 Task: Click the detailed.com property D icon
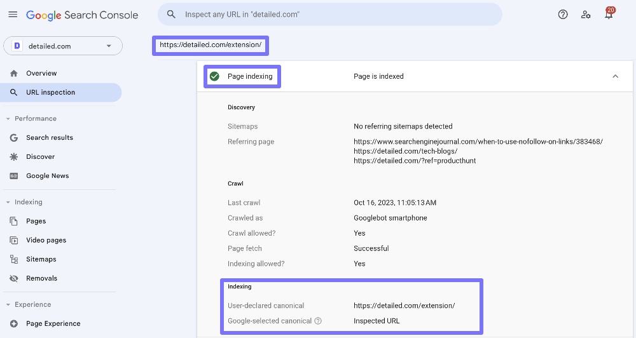tap(17, 46)
